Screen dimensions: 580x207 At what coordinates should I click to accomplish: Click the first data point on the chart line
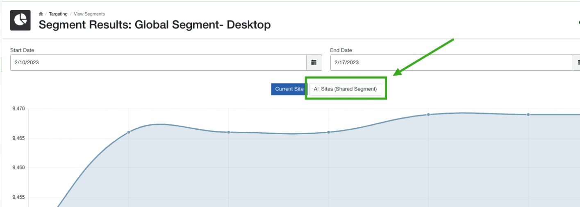click(x=129, y=132)
